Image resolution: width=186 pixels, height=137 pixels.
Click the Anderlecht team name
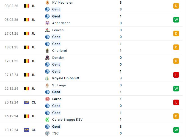click(x=61, y=23)
